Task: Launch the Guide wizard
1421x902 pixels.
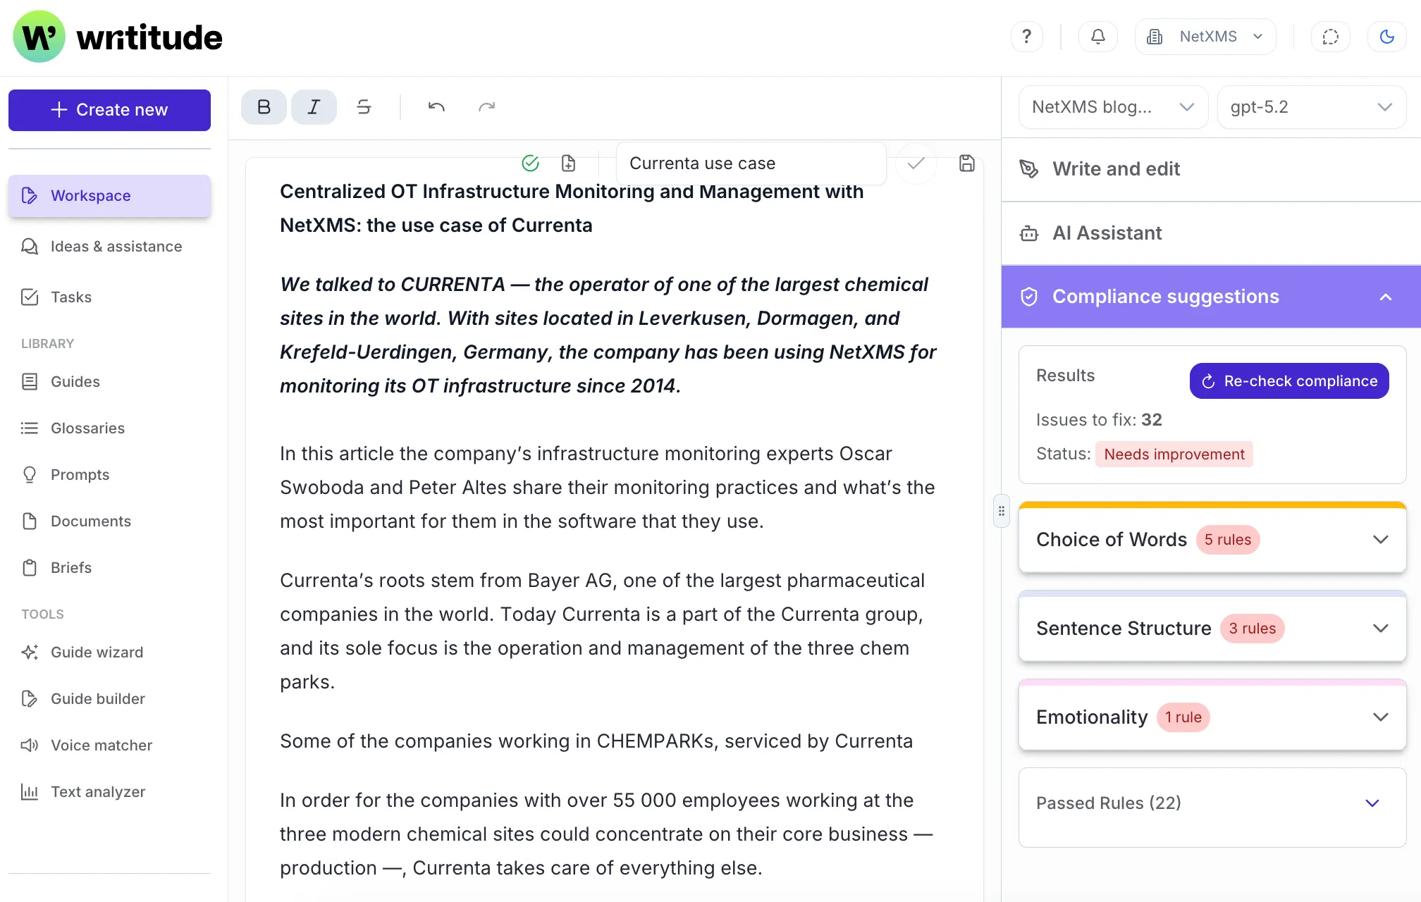Action: coord(96,652)
